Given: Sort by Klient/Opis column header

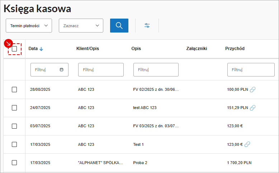Looking at the screenshot, I should (88, 49).
